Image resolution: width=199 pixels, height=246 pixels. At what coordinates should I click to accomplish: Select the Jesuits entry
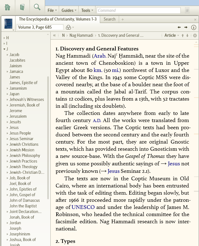tap(15, 122)
